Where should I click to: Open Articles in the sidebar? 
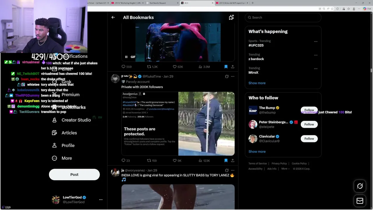pos(65,133)
